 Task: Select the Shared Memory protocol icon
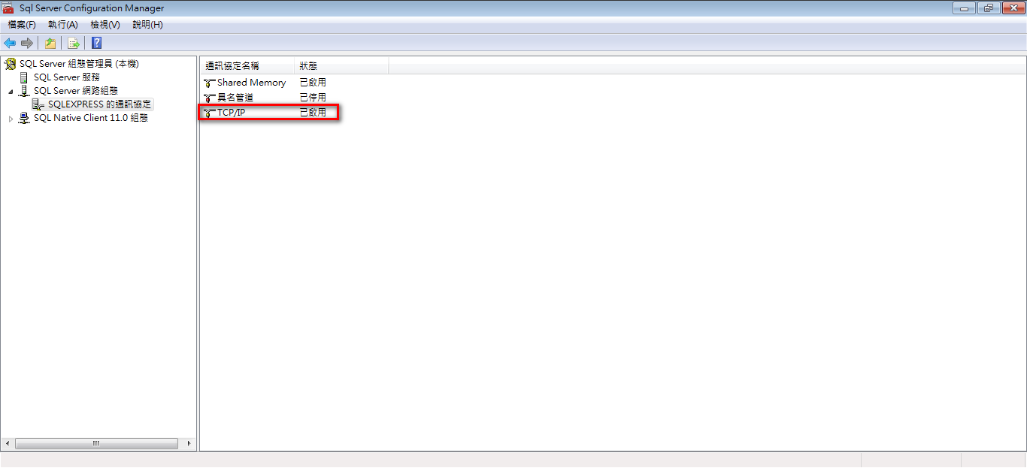[x=209, y=83]
